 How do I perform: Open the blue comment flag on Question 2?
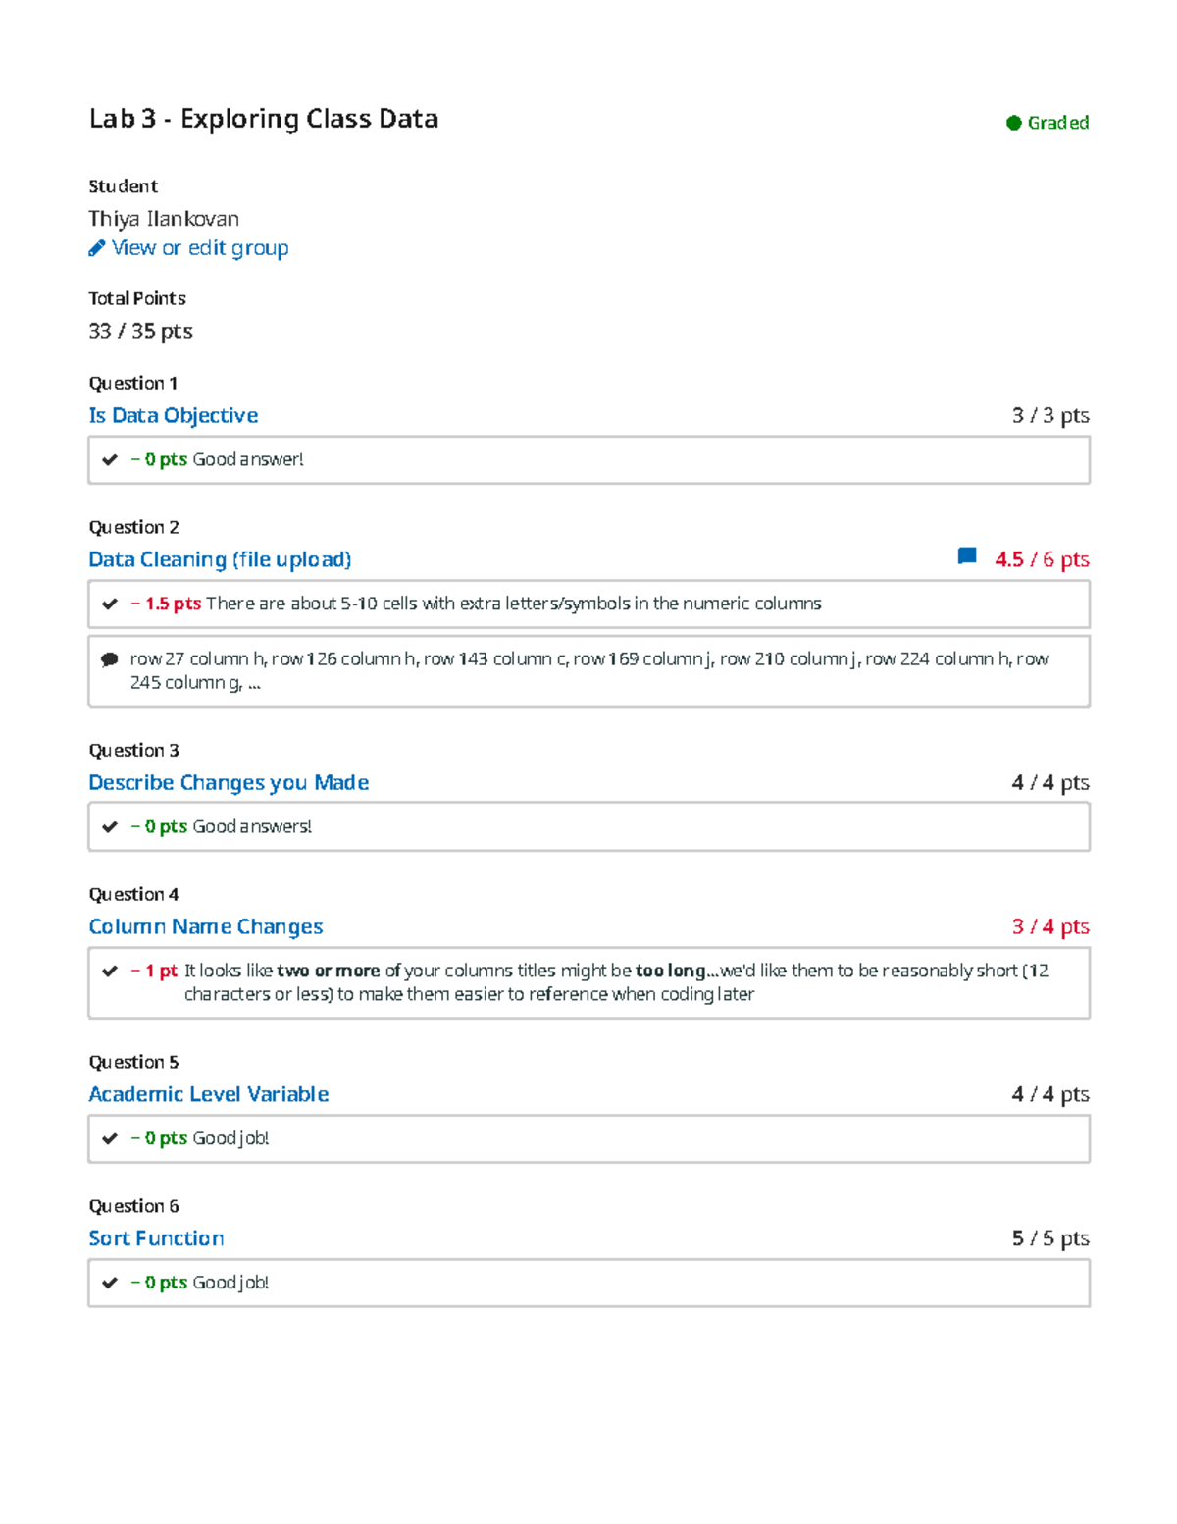(x=966, y=556)
